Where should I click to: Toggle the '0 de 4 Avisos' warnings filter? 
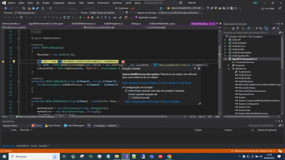pyautogui.click(x=53, y=125)
